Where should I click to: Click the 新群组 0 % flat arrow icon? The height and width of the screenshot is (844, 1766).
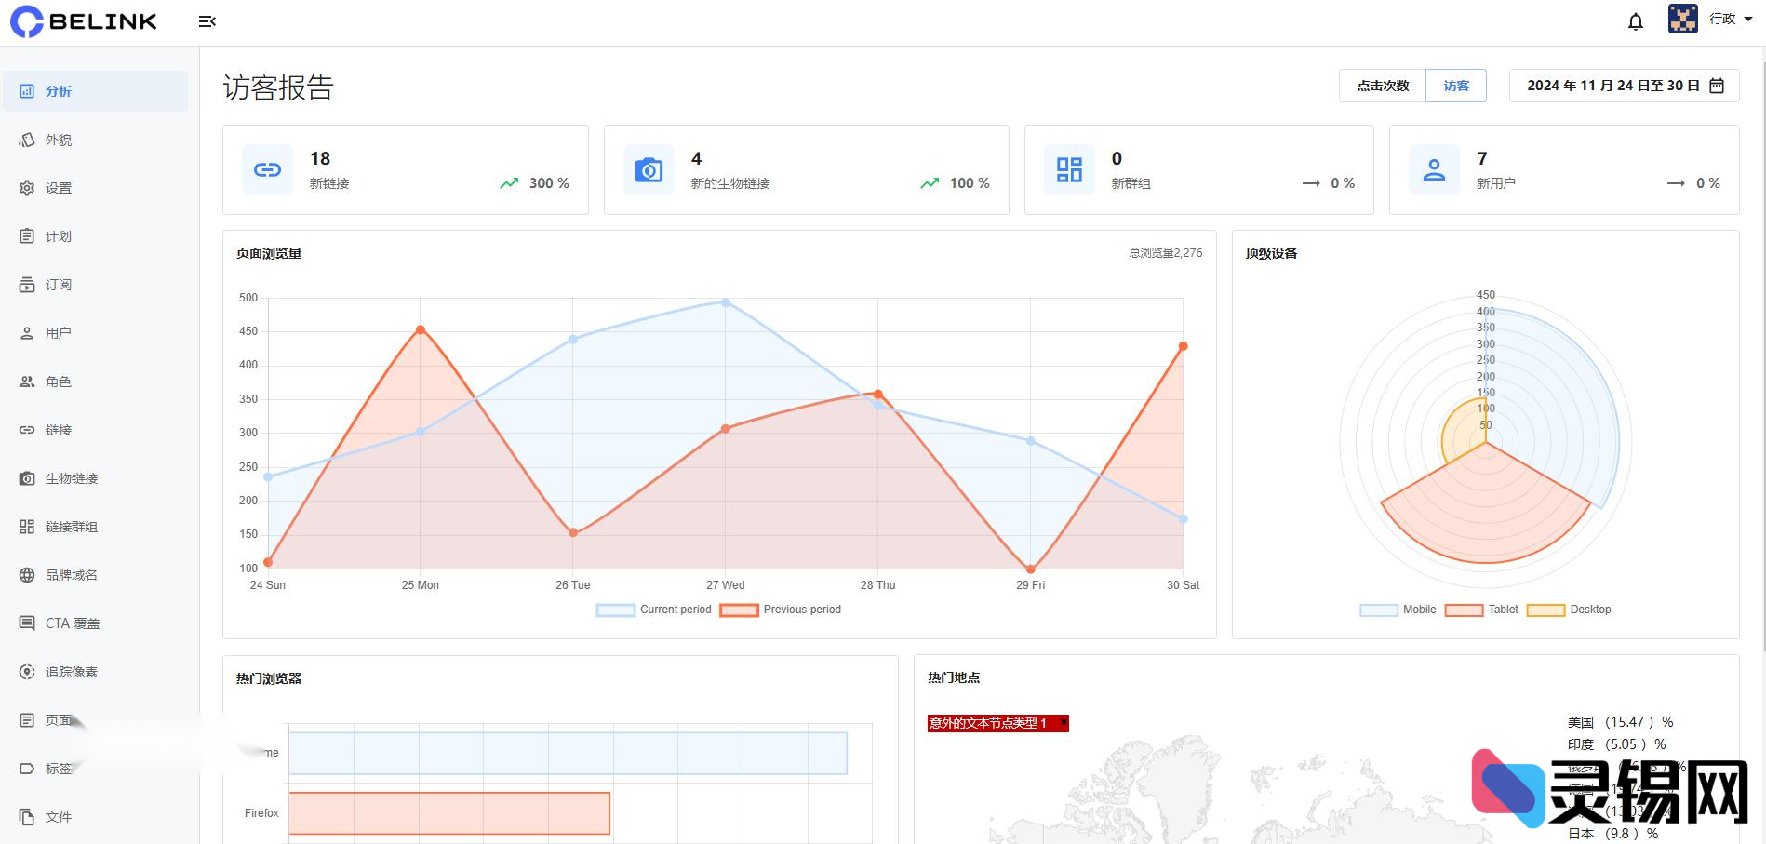(x=1311, y=183)
